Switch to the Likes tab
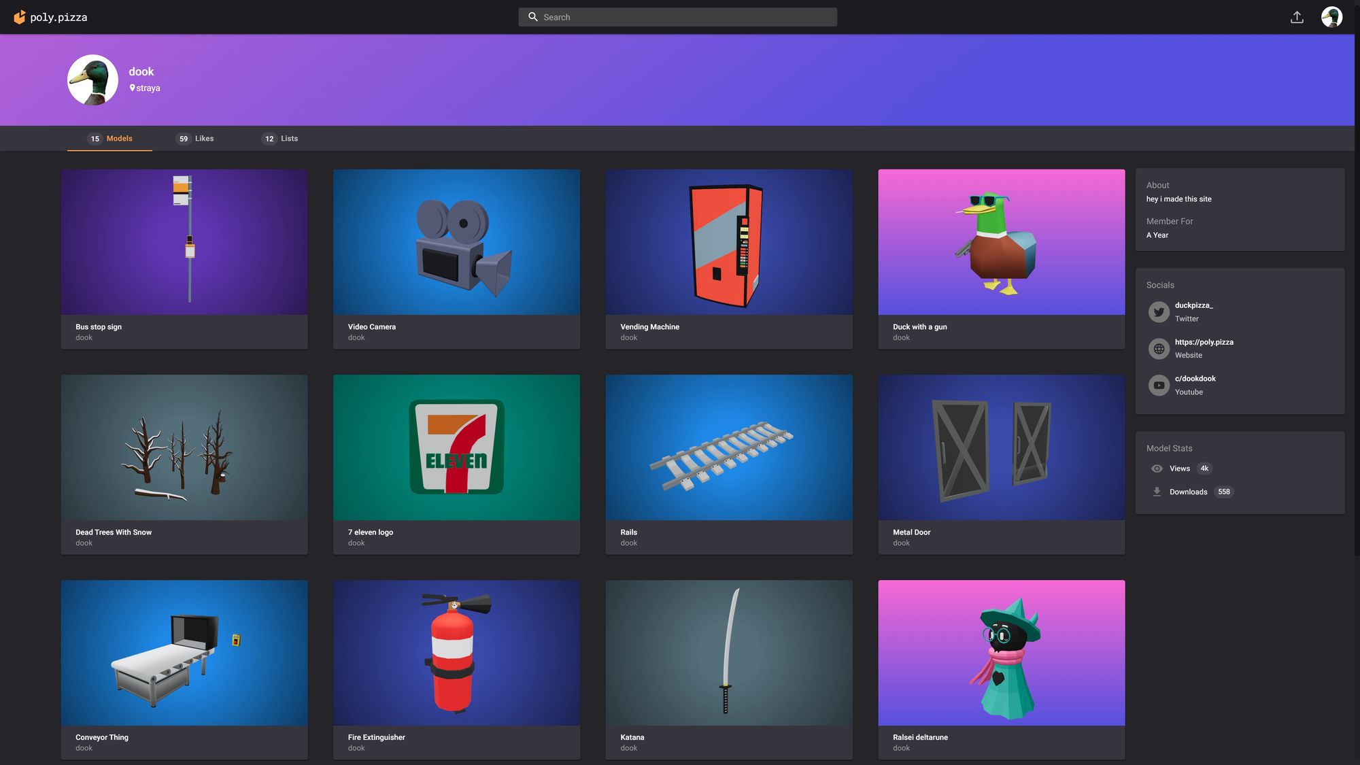The width and height of the screenshot is (1360, 765). [195, 139]
